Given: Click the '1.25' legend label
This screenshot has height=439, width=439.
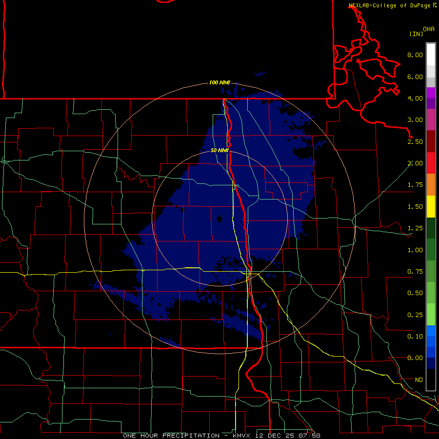Looking at the screenshot, I should coord(415,228).
